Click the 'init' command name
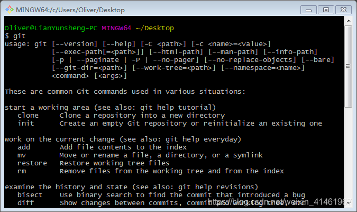The width and height of the screenshot is (357, 212). click(26, 123)
